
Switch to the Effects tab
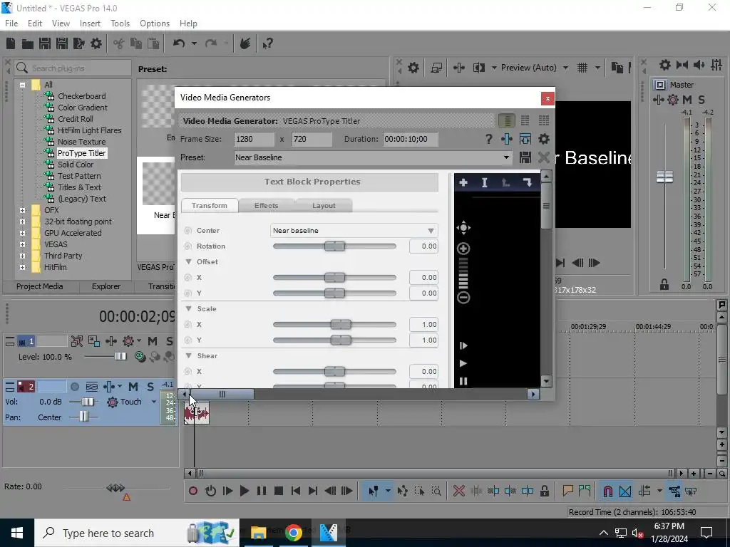[267, 206]
